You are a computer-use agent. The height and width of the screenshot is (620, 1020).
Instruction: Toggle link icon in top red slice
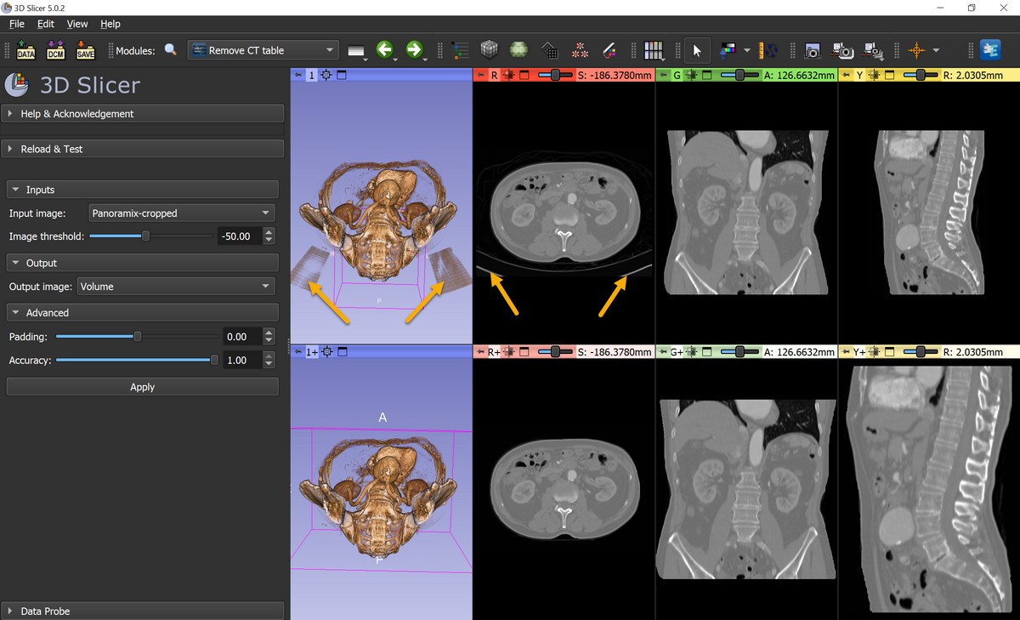(509, 75)
